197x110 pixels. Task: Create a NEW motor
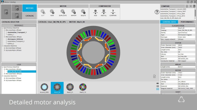pyautogui.click(x=52, y=13)
